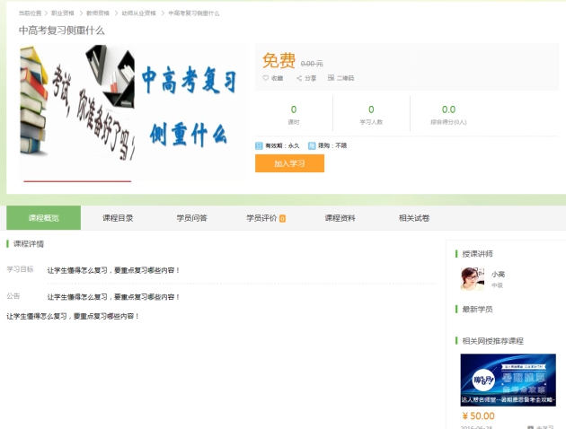The width and height of the screenshot is (566, 429).
Task: Open the 幼师从业资格 breadcrumb link
Action: click(138, 13)
